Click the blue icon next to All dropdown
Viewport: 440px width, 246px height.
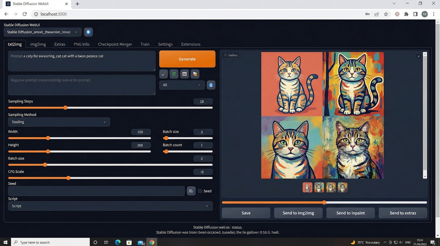coord(211,85)
